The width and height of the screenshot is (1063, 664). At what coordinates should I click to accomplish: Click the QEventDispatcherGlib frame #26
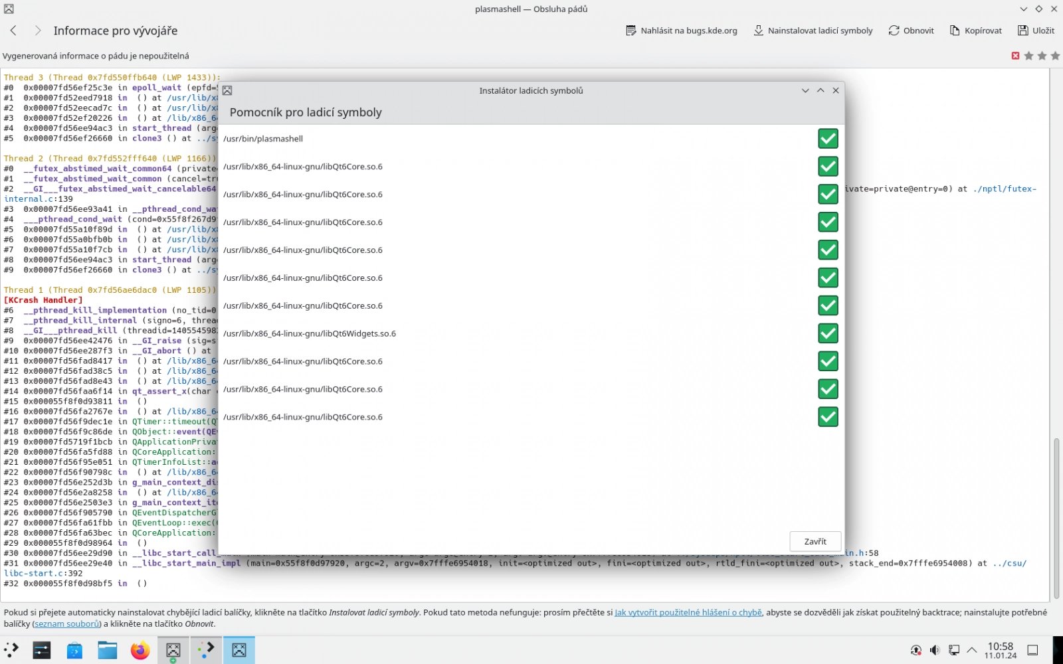point(111,513)
